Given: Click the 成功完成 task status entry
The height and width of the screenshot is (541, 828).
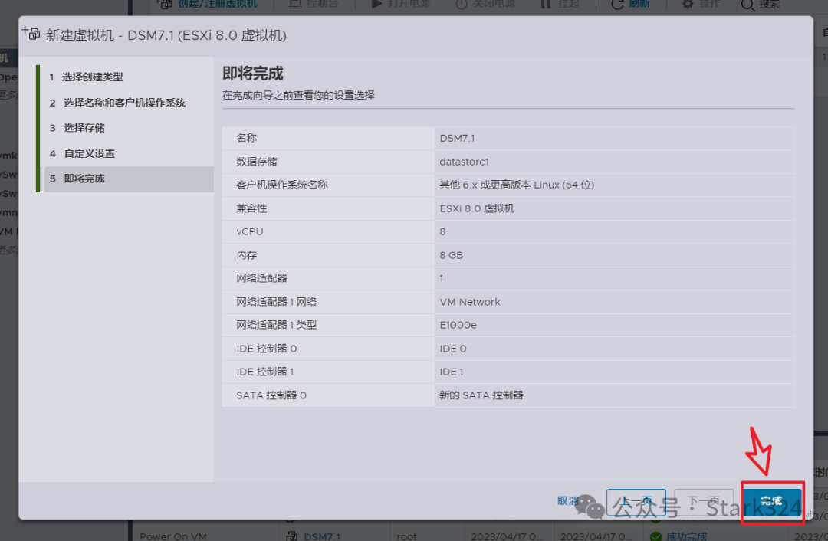Looking at the screenshot, I should (x=688, y=536).
